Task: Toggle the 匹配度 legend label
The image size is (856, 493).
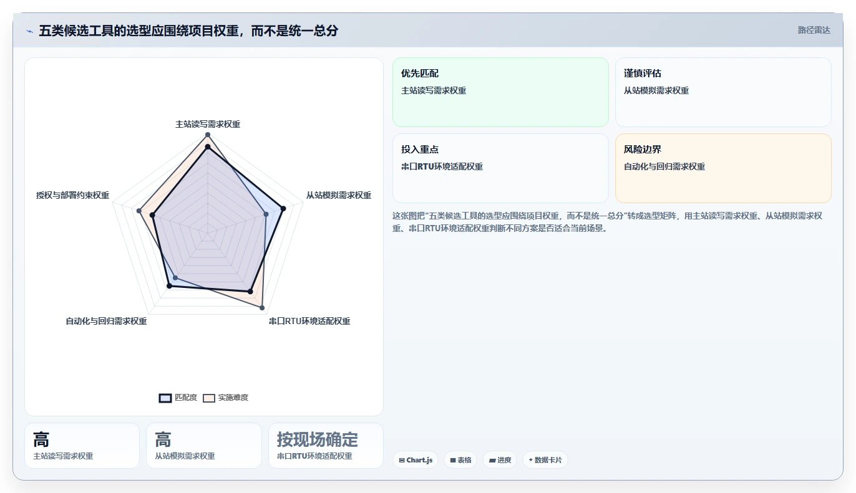Action: click(186, 398)
